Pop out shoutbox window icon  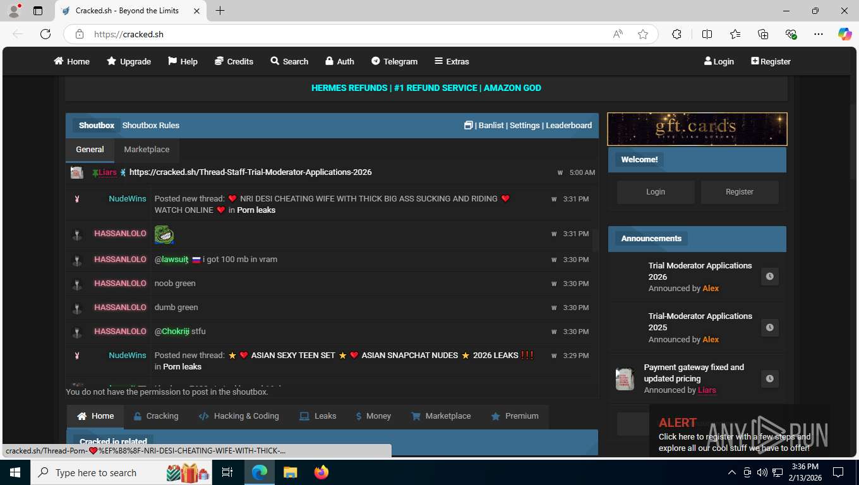[x=468, y=125]
